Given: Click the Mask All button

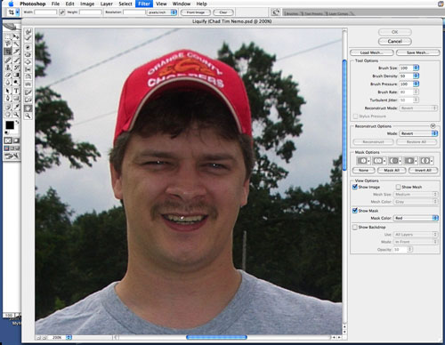Looking at the screenshot, I should 392,170.
